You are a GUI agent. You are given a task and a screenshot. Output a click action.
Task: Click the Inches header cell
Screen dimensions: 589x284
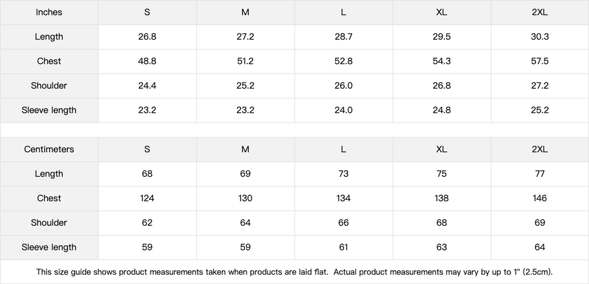pos(49,12)
